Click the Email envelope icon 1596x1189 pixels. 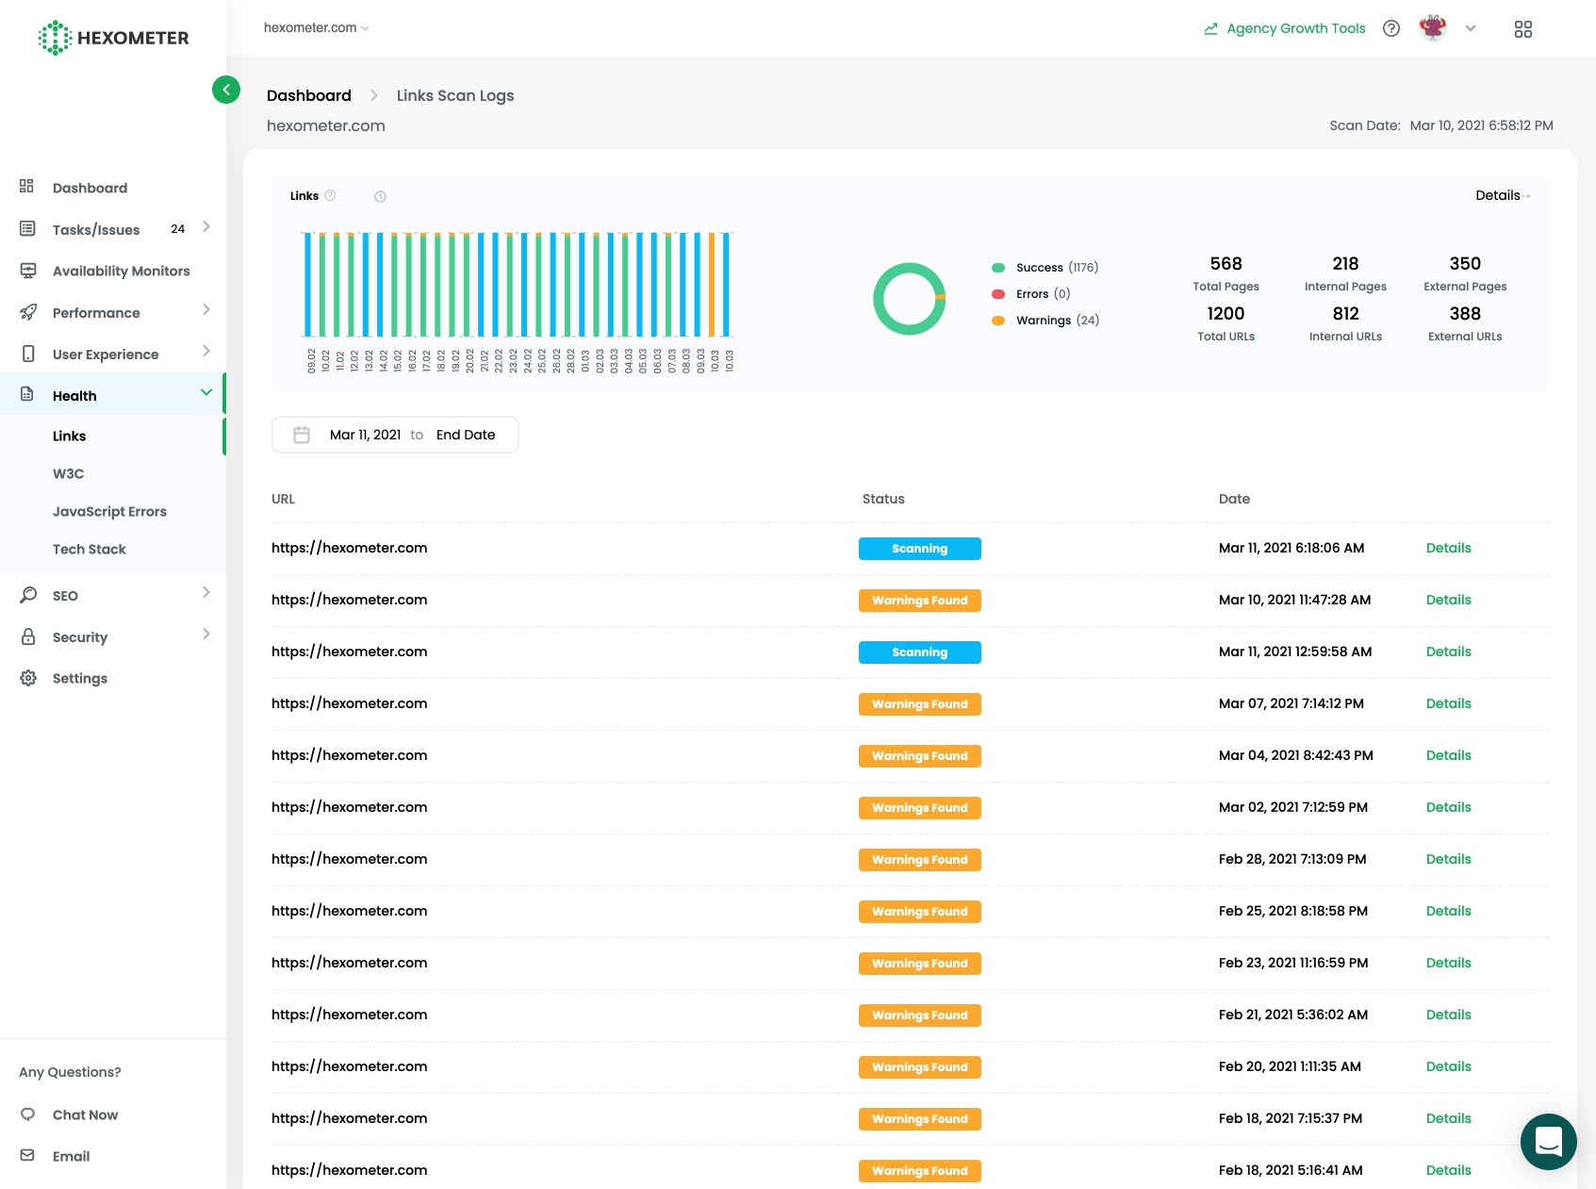(27, 1155)
